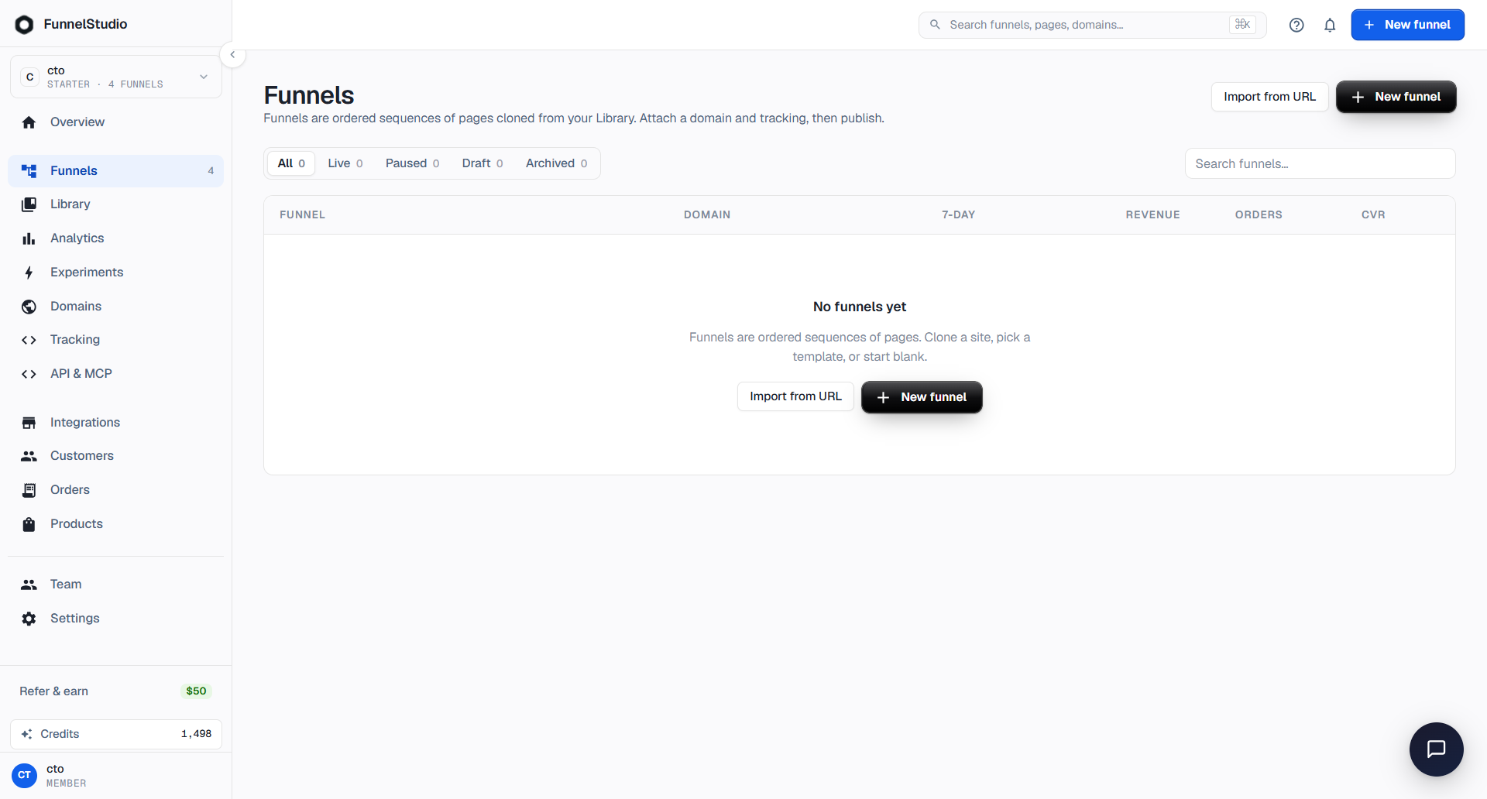The width and height of the screenshot is (1487, 799).
Task: Click the Integrations storefront icon
Action: point(29,423)
